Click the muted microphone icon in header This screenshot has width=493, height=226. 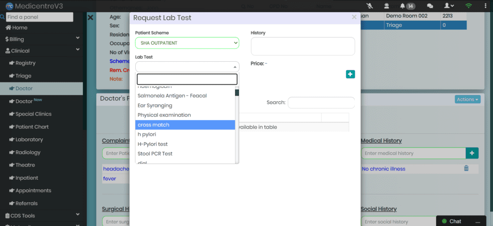click(x=370, y=6)
